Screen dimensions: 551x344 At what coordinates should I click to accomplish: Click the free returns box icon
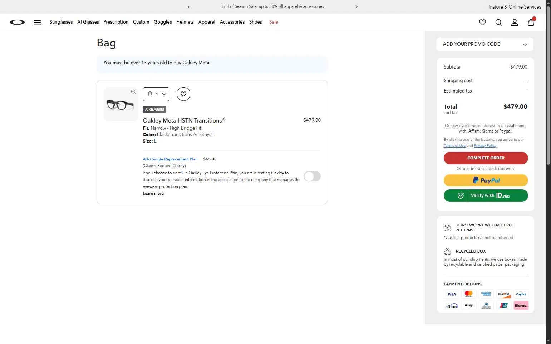447,228
